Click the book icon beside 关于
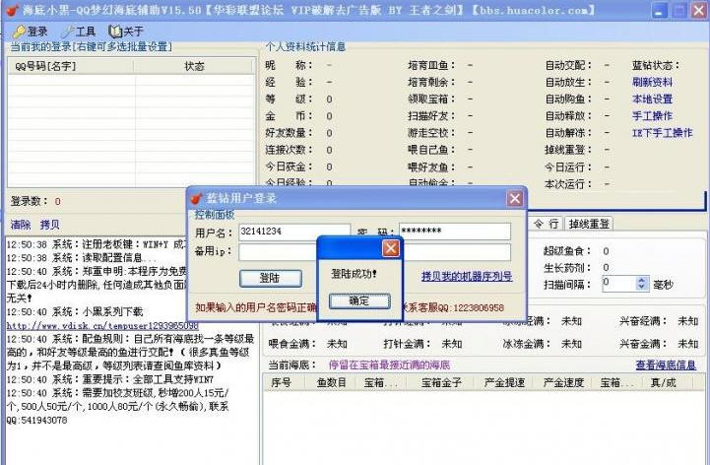This screenshot has height=465, width=710. [115, 32]
